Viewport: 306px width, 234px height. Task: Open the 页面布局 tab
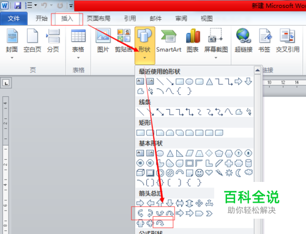99,18
